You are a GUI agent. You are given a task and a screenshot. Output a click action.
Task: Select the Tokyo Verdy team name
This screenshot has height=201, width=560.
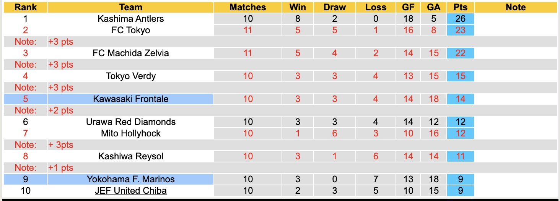[x=130, y=76]
